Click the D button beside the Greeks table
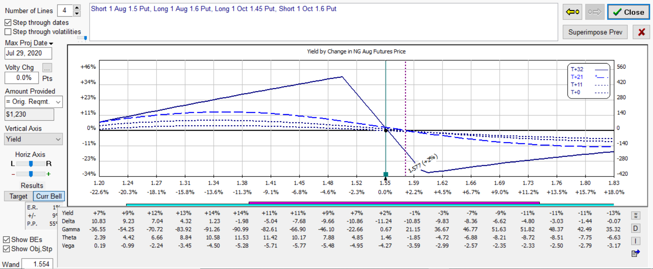653x269 pixels. [x=636, y=228]
